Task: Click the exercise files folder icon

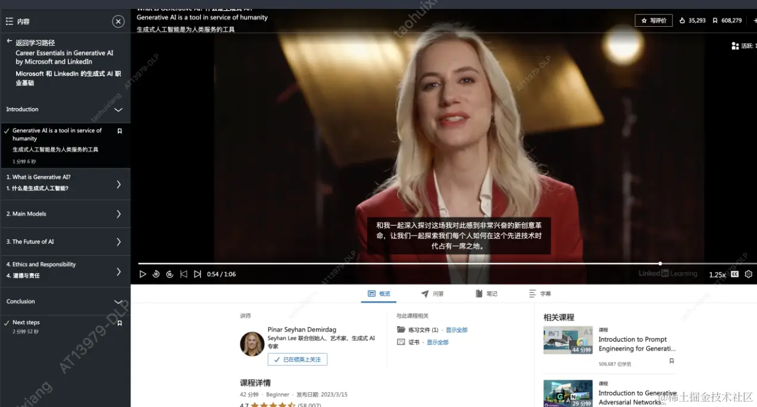Action: pos(401,330)
